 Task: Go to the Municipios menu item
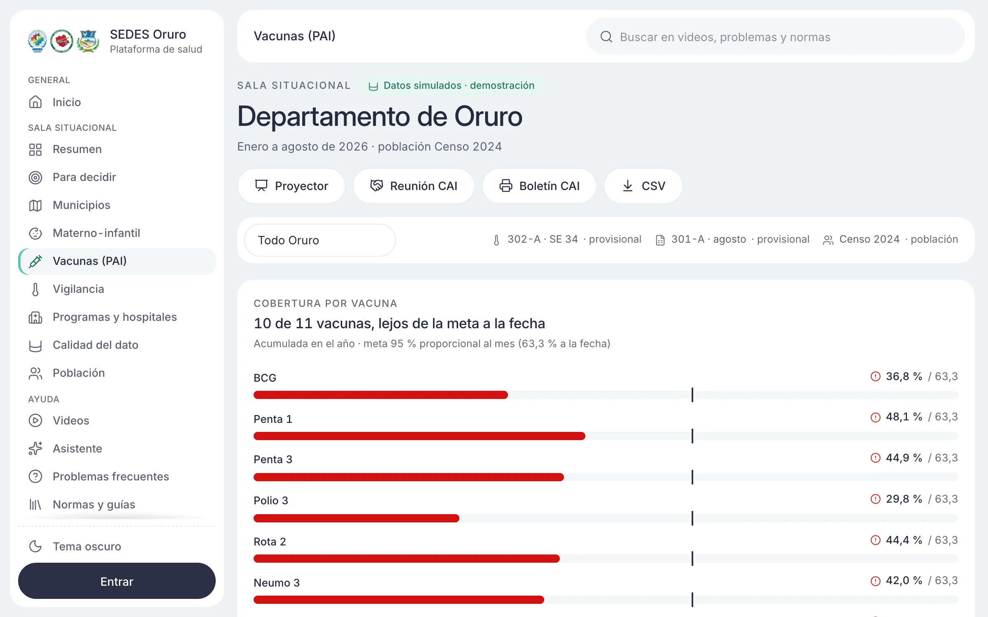(x=117, y=205)
